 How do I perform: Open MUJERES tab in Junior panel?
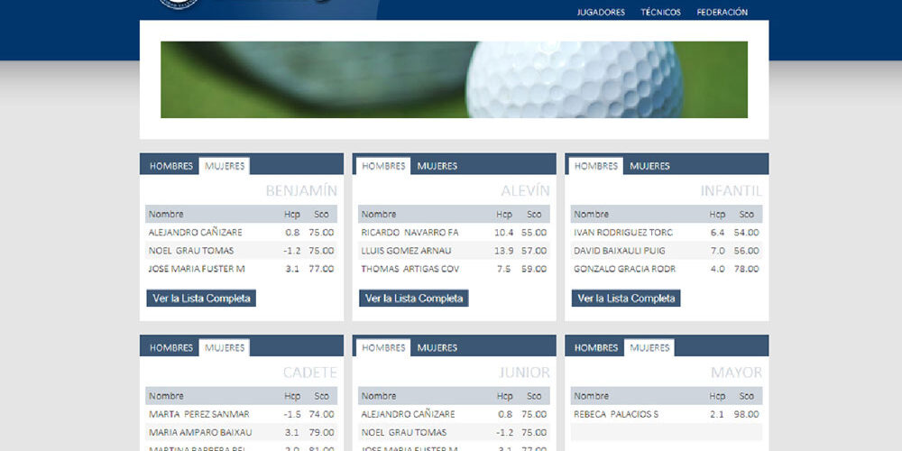point(437,348)
